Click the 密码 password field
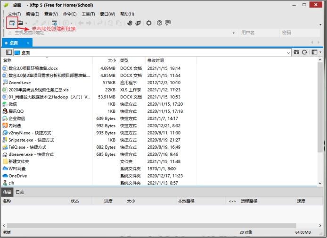The height and width of the screenshot is (238, 327). coord(300,33)
